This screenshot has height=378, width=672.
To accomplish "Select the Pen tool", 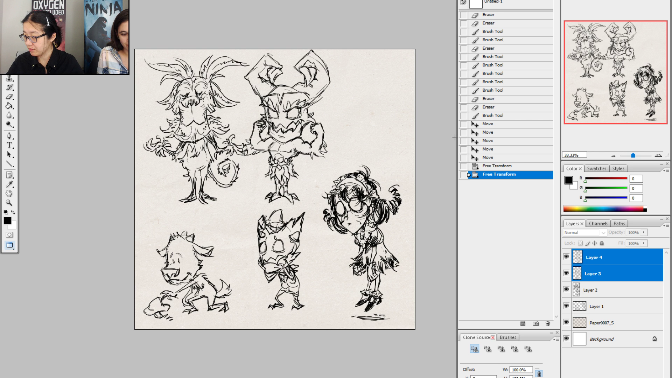I will [x=9, y=136].
